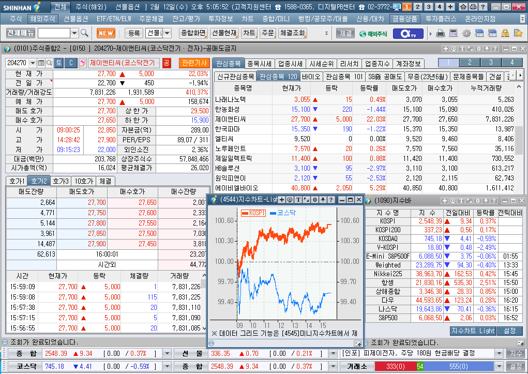Switch to virtual screen 1
The height and width of the screenshot is (374, 528).
pyautogui.click(x=407, y=7)
